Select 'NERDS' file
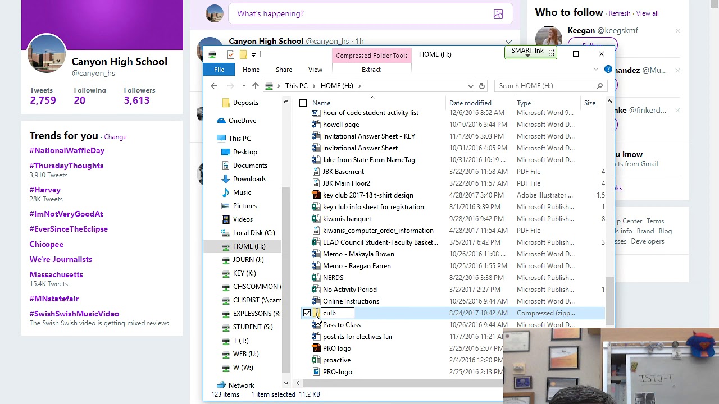The width and height of the screenshot is (719, 404). 333,278
